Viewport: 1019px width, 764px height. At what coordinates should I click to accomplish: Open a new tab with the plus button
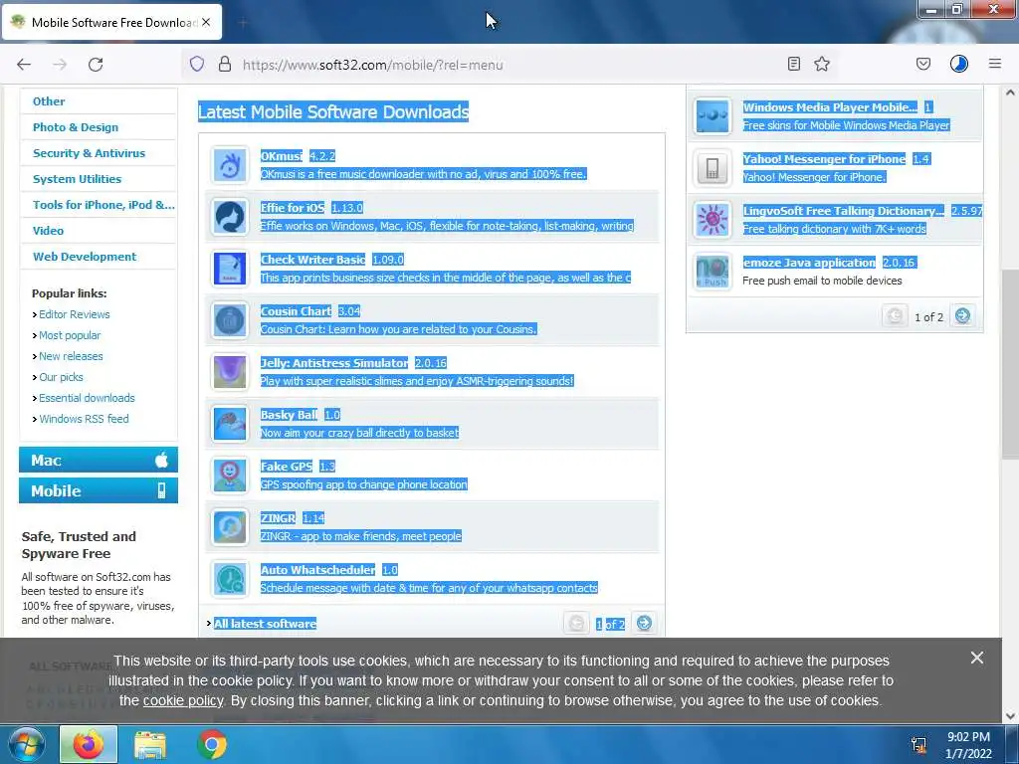(243, 23)
